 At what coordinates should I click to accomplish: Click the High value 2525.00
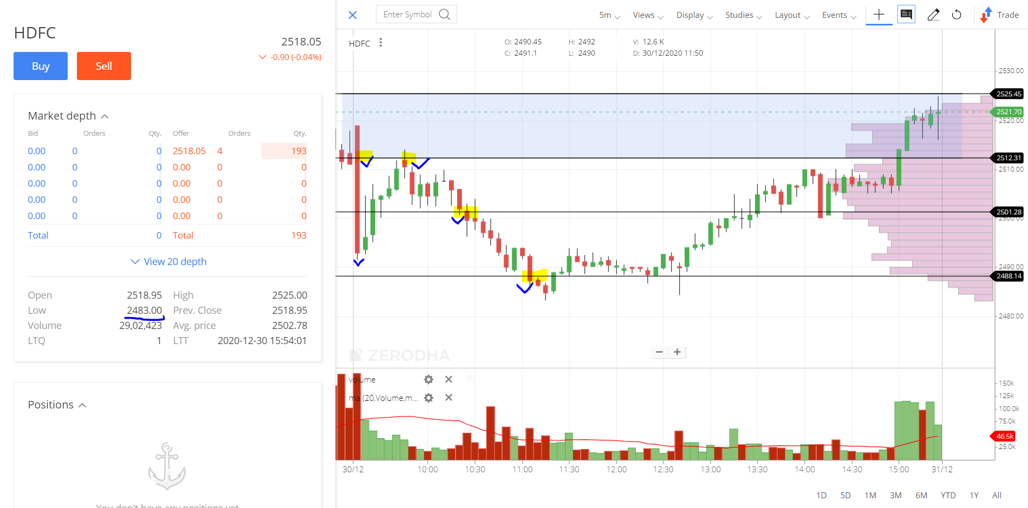click(289, 295)
